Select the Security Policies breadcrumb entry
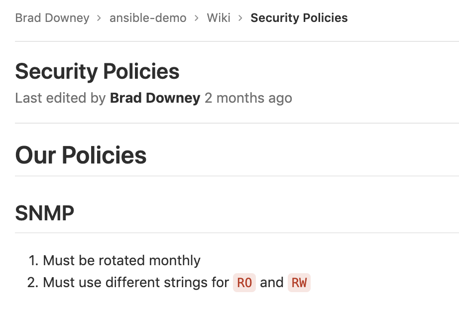 click(x=299, y=18)
